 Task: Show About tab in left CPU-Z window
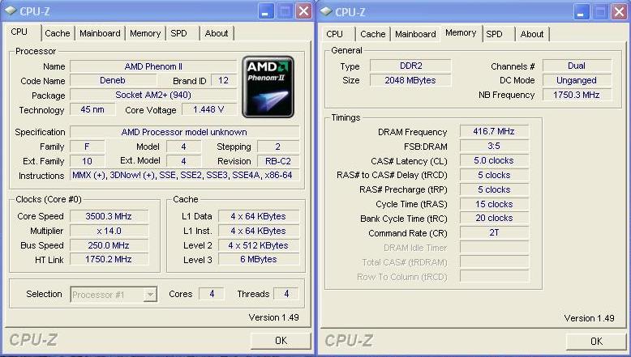point(217,33)
